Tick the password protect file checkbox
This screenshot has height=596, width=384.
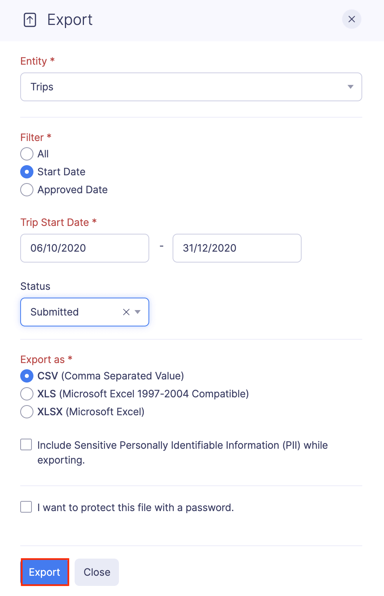[x=26, y=507]
